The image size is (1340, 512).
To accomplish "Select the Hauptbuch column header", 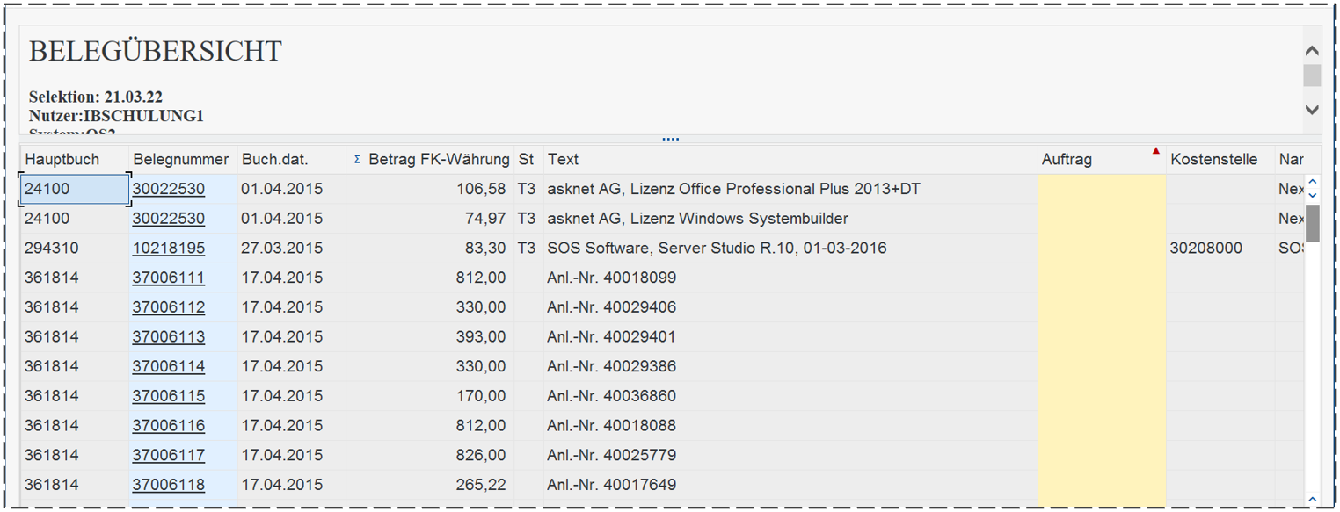I will pos(62,160).
